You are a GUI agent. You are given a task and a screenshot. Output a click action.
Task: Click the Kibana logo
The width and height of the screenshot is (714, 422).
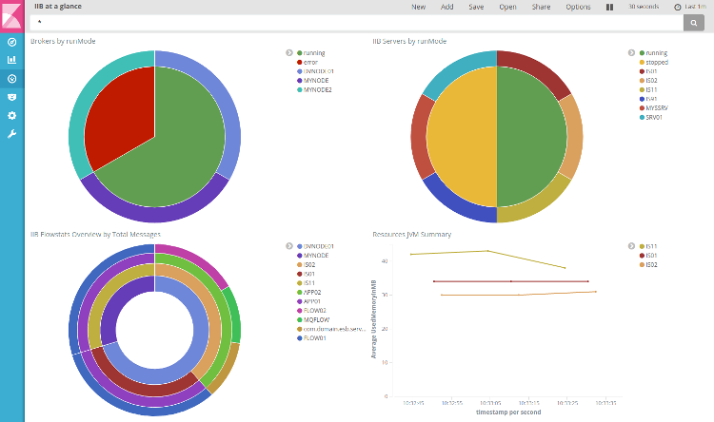pos(11,13)
